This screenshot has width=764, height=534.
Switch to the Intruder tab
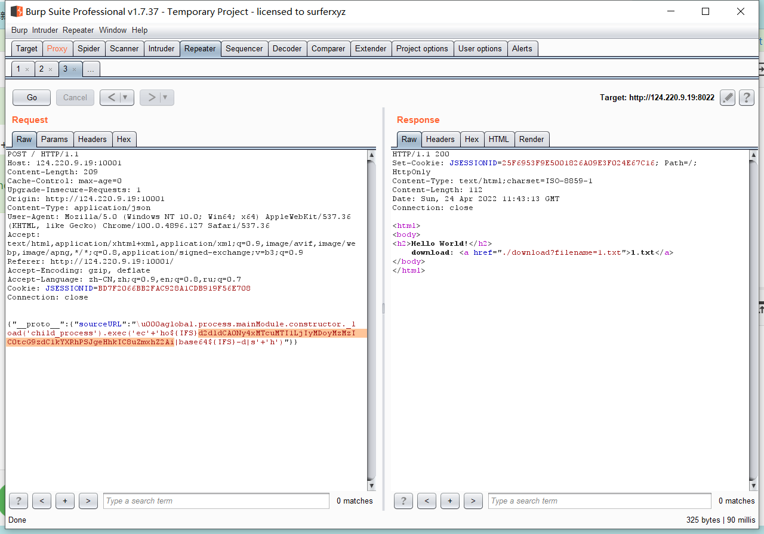tap(162, 48)
